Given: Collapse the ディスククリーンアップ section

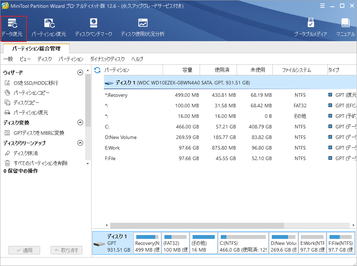Looking at the screenshot, I should [x=80, y=143].
